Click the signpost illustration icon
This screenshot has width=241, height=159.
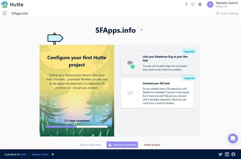pyautogui.click(x=55, y=39)
